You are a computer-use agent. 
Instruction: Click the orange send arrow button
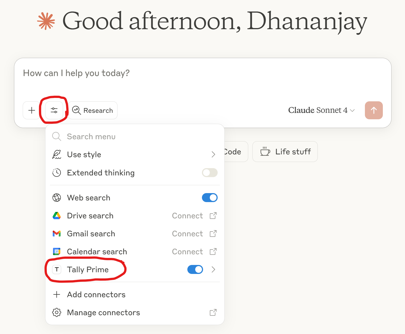pos(374,110)
